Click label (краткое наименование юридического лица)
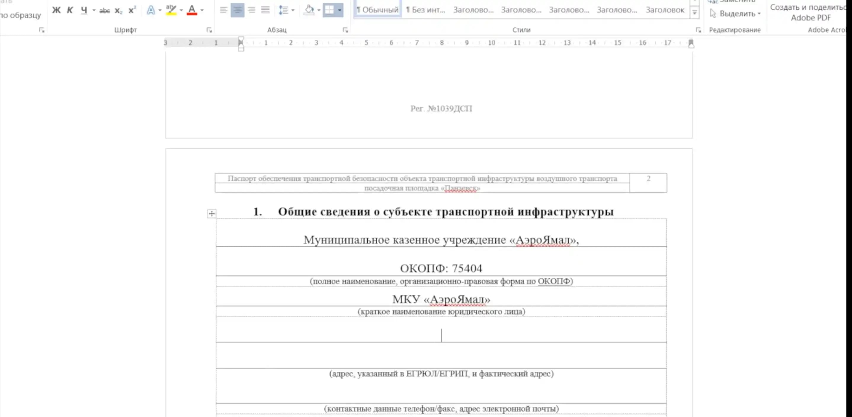The height and width of the screenshot is (417, 852). [x=441, y=312]
